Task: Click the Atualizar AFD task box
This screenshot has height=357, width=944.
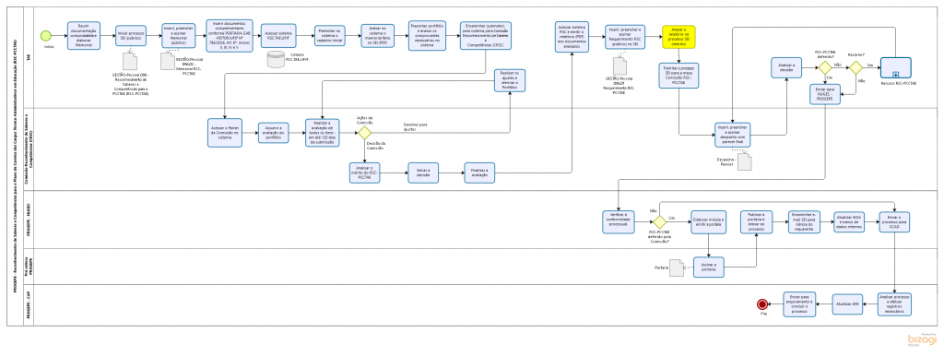Action: point(848,304)
